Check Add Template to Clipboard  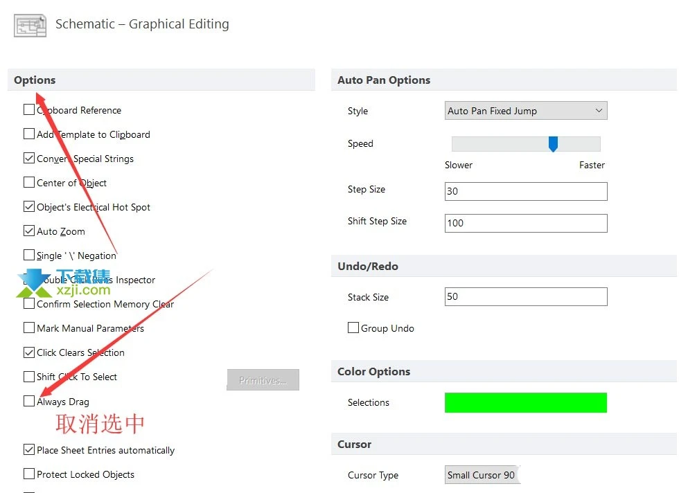click(29, 134)
